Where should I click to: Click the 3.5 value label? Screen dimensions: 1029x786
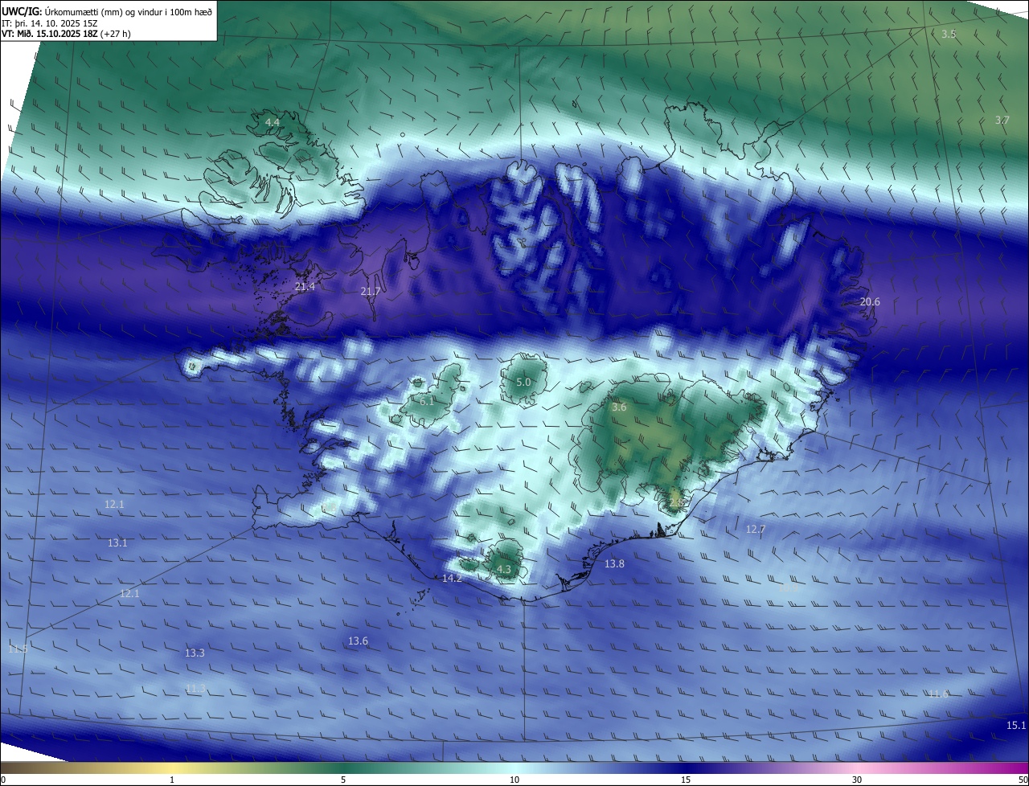(949, 34)
